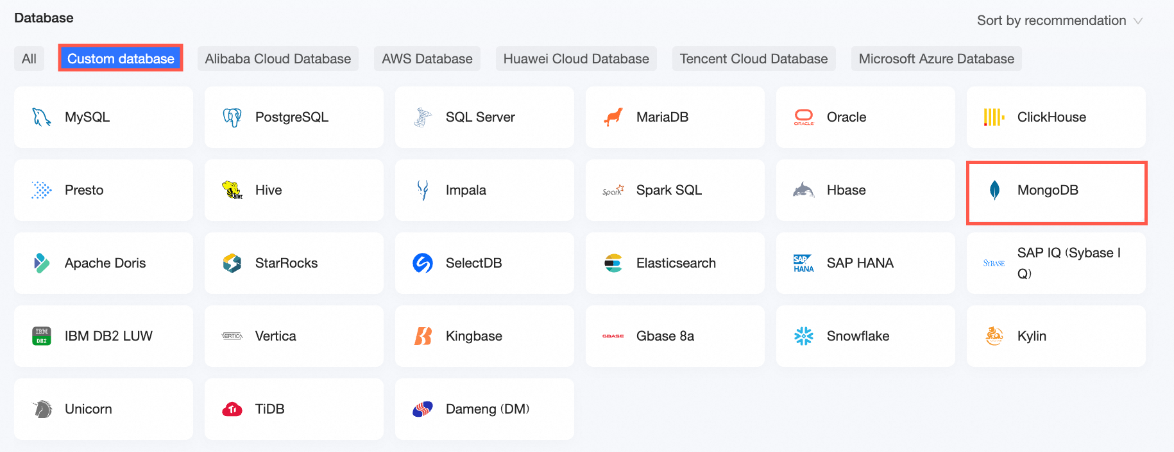The image size is (1174, 452).
Task: Select the Kylin label
Action: click(x=1032, y=336)
